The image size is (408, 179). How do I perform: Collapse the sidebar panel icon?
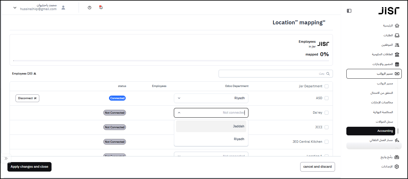[349, 11]
